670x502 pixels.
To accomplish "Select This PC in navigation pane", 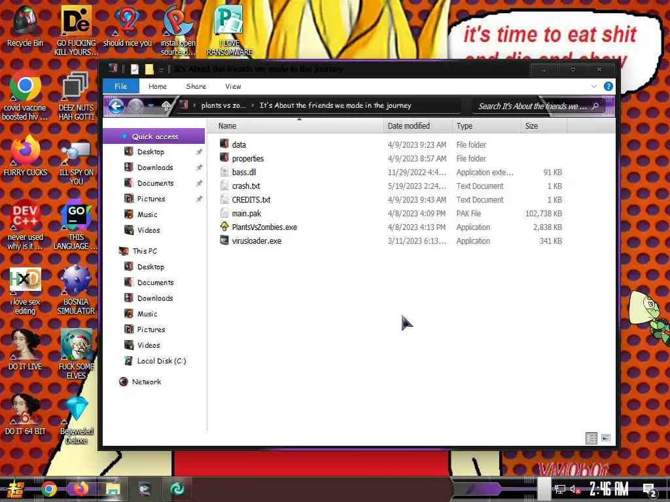I will coord(144,251).
